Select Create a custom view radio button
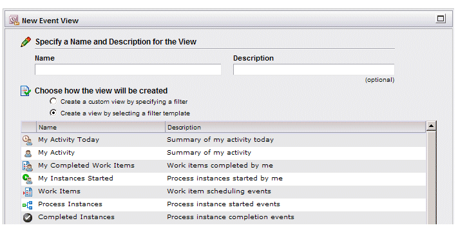 coord(53,101)
